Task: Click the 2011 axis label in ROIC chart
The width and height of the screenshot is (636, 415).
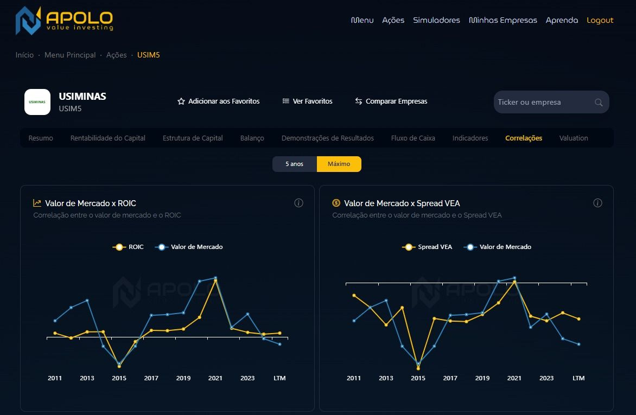Action: point(55,378)
